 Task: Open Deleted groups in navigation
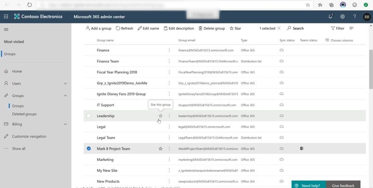(24, 114)
